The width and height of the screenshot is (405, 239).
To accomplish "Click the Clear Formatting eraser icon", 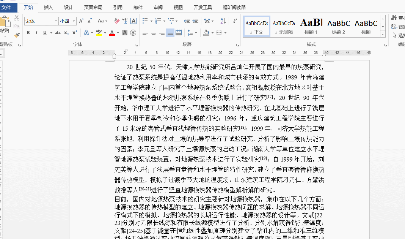I will click(x=117, y=21).
